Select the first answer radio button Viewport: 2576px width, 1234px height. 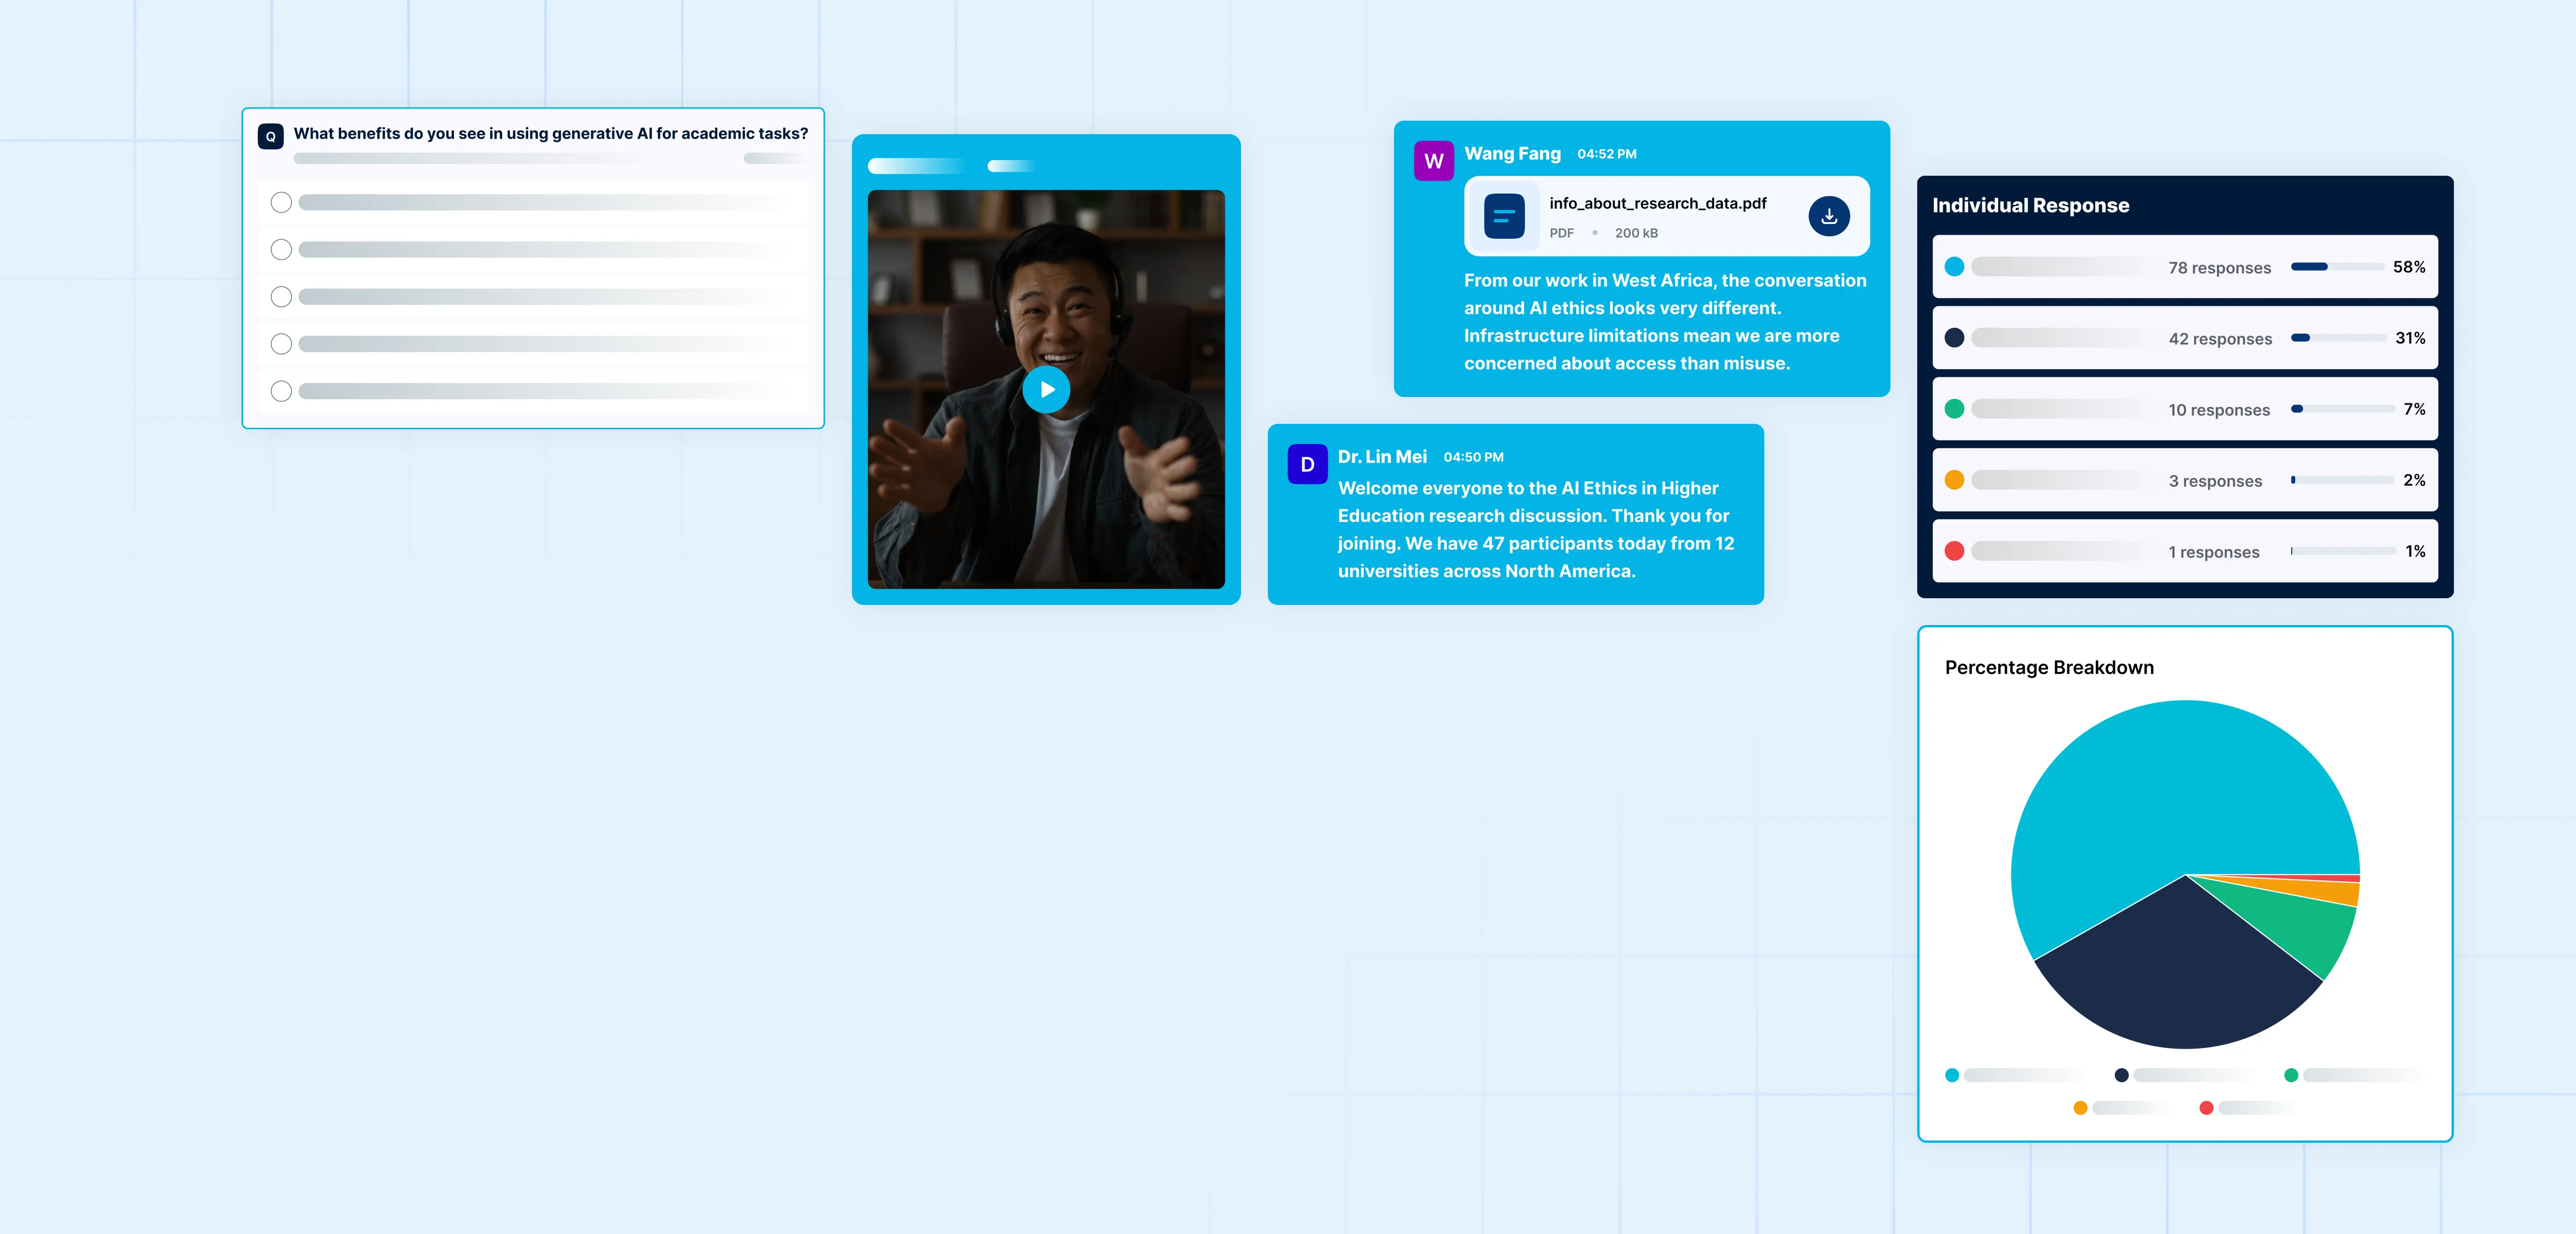click(x=281, y=203)
